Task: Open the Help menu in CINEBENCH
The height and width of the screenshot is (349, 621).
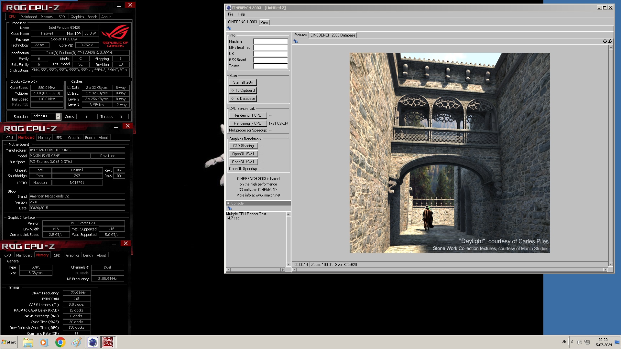Action: (241, 14)
